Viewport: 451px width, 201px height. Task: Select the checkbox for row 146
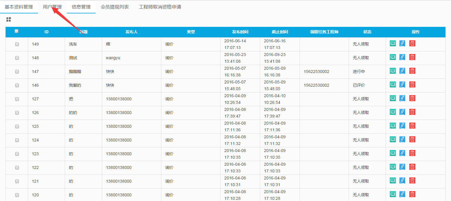(x=17, y=85)
